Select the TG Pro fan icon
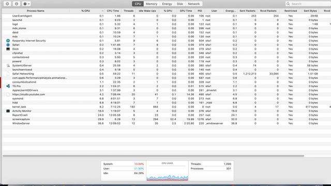This screenshot has height=186, width=331. (x=8, y=86)
